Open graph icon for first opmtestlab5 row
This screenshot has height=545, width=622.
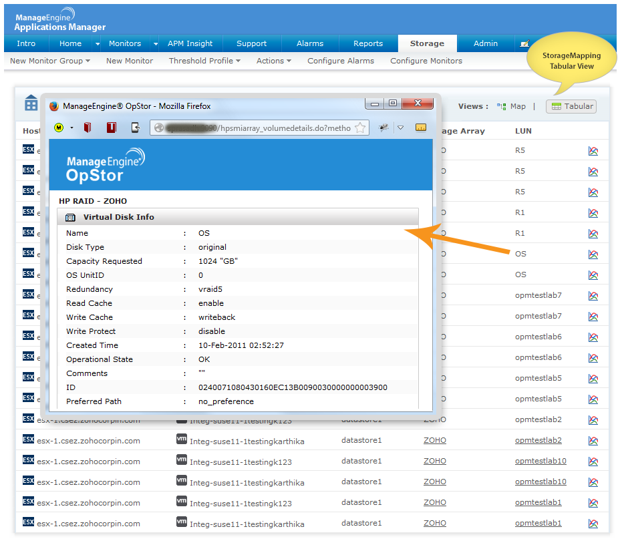(593, 379)
